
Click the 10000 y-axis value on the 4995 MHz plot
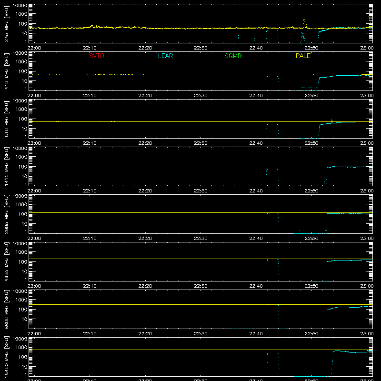20,244
